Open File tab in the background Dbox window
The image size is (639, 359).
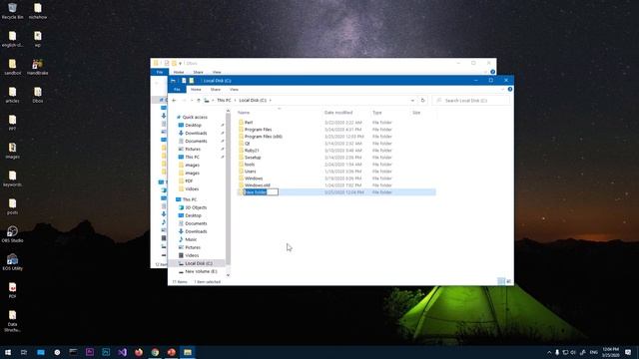point(160,72)
